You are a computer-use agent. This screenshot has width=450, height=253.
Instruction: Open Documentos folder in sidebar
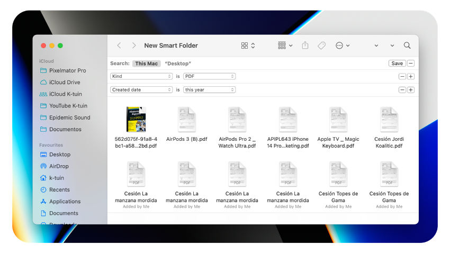(61, 129)
